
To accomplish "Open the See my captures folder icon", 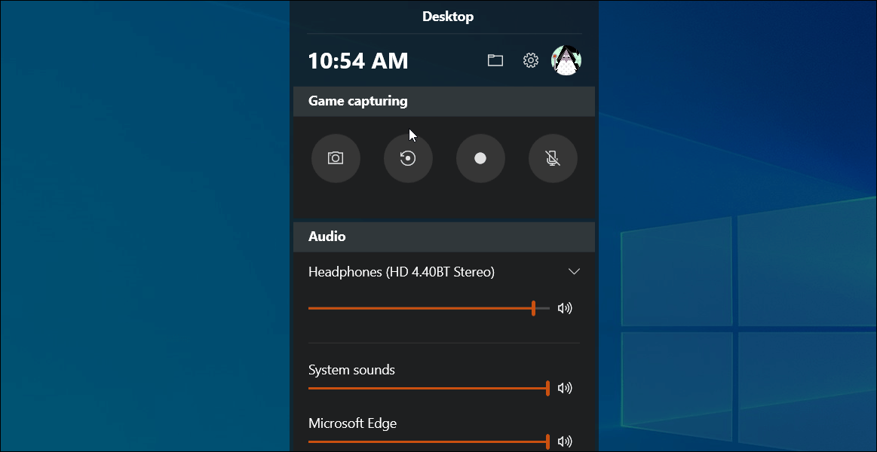I will point(495,60).
